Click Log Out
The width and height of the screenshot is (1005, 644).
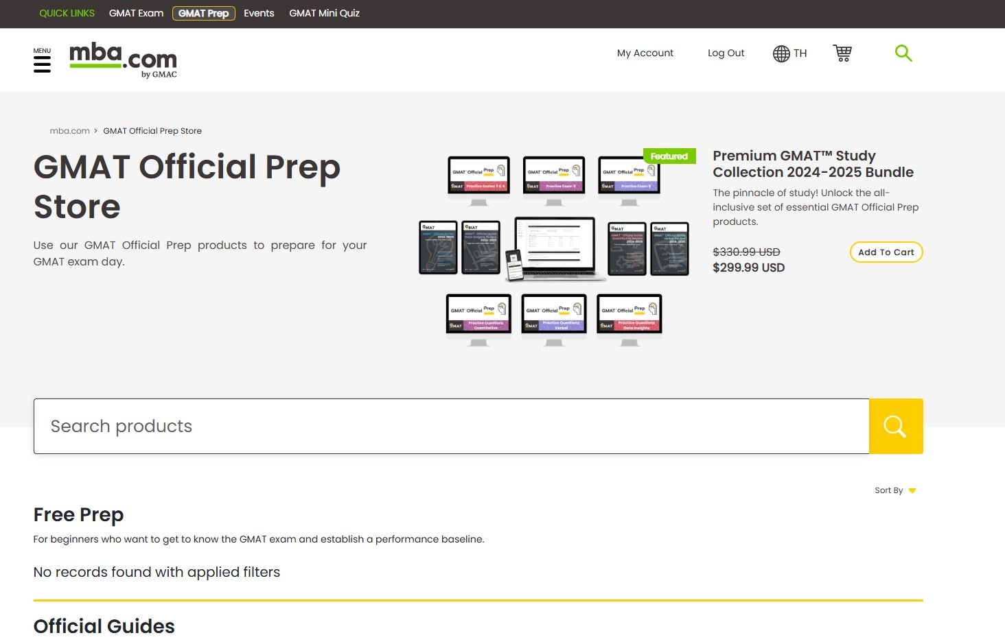coord(726,53)
